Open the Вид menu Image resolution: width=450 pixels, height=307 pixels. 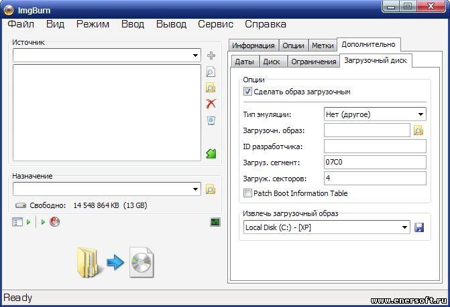tap(55, 24)
